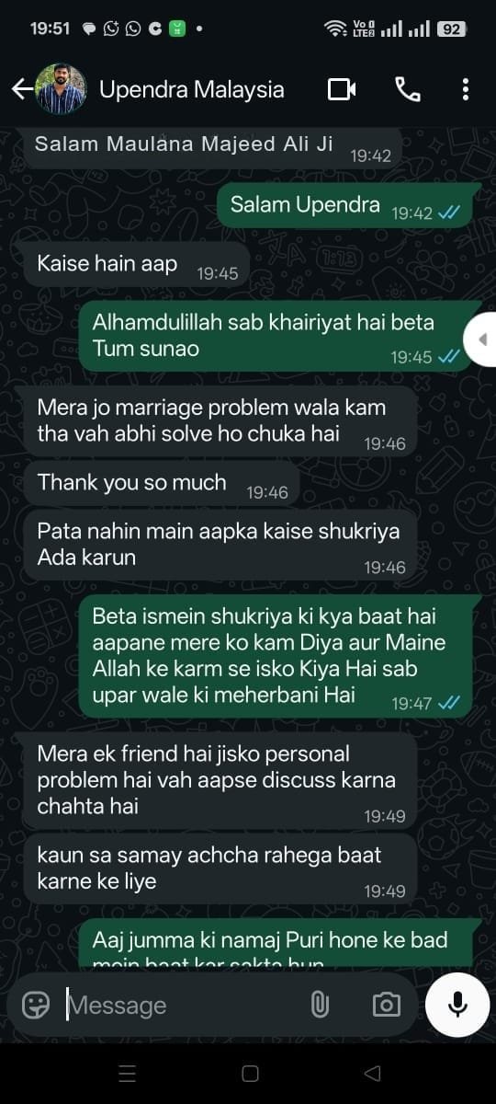Viewport: 496px width, 1104px height.
Task: Tap the back arrow to leave chat
Action: pos(21,89)
